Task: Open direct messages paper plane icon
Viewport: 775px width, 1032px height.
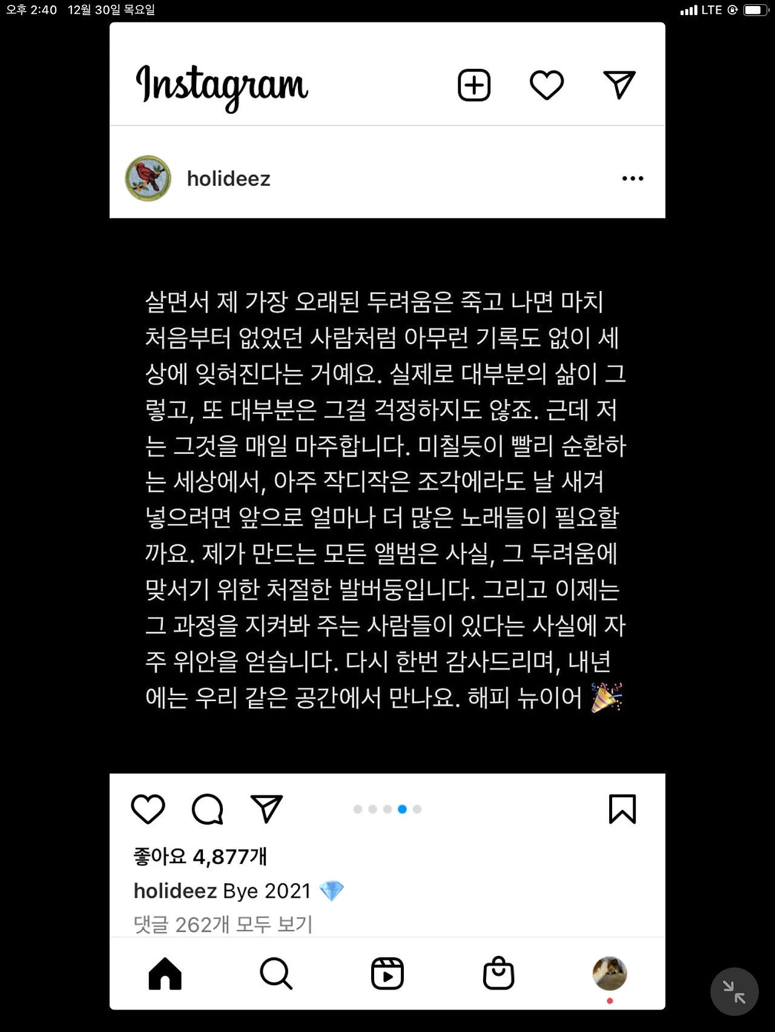Action: pos(619,85)
